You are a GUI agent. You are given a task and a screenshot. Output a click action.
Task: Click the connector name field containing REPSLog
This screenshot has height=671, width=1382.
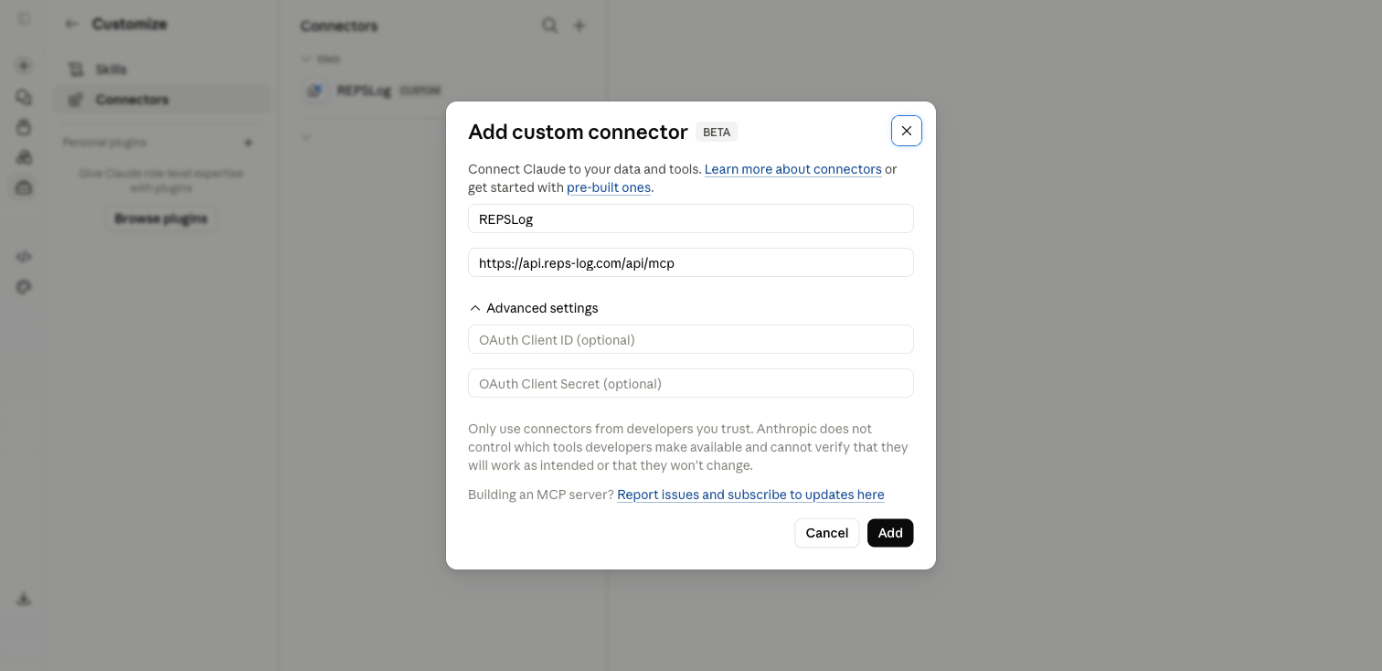point(690,218)
